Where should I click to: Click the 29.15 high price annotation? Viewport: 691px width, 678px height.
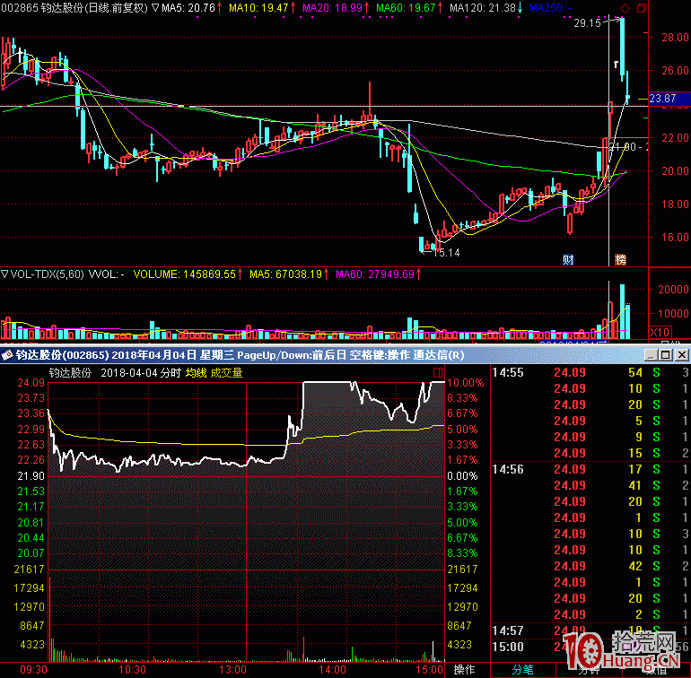click(587, 23)
